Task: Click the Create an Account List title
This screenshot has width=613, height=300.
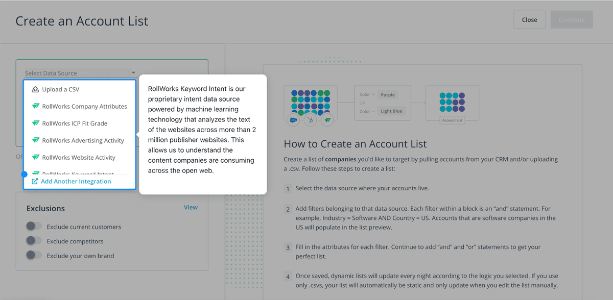Action: (82, 21)
